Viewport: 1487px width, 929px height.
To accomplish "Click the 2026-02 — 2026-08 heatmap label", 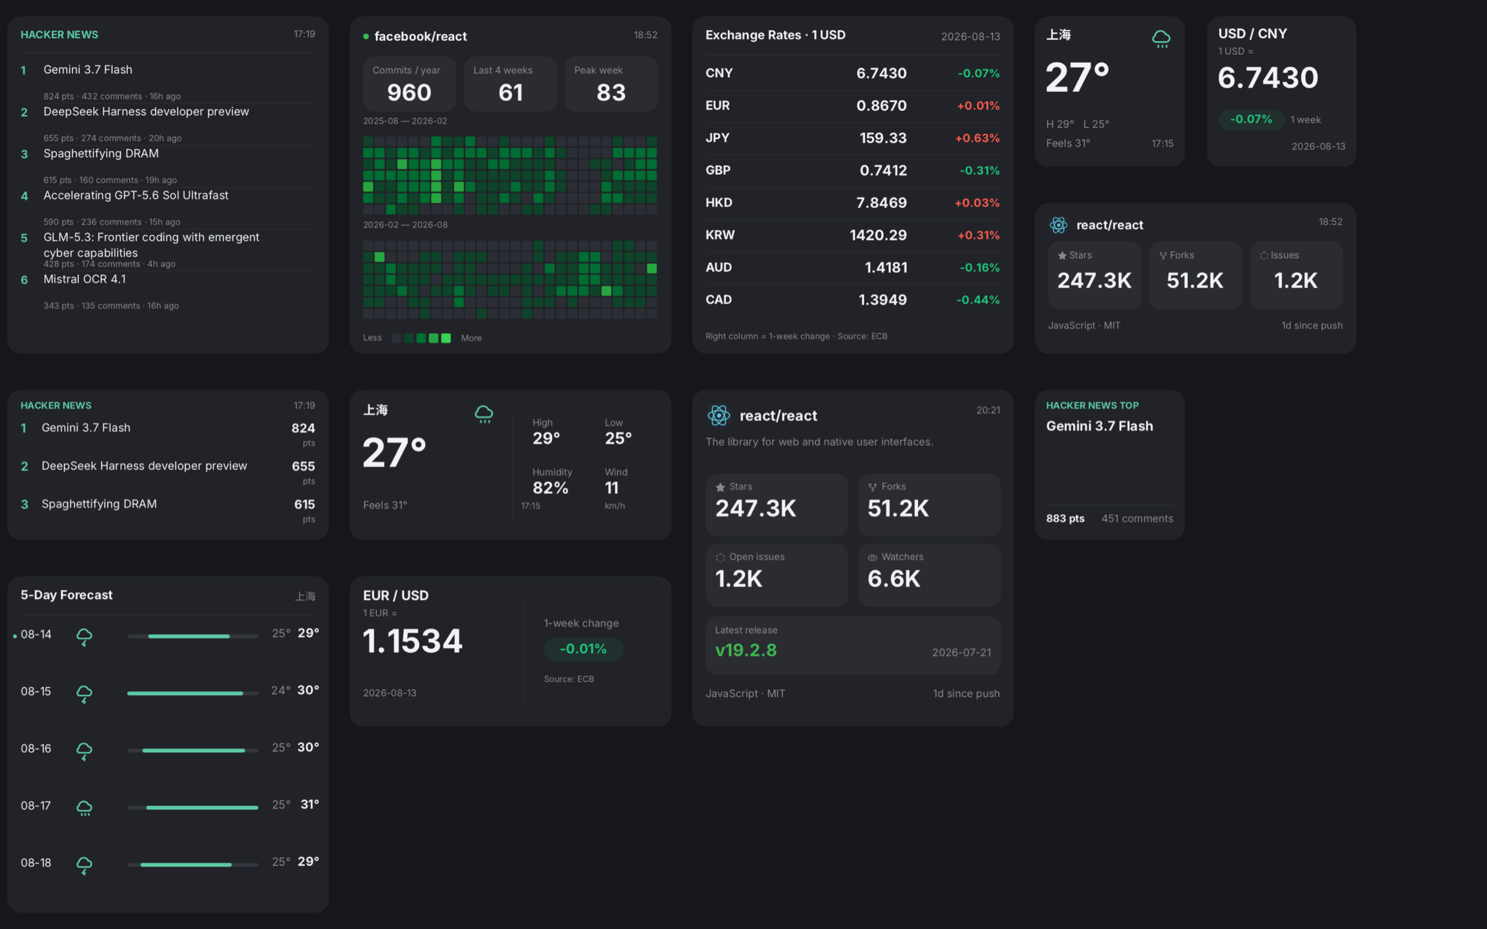I will tap(405, 225).
